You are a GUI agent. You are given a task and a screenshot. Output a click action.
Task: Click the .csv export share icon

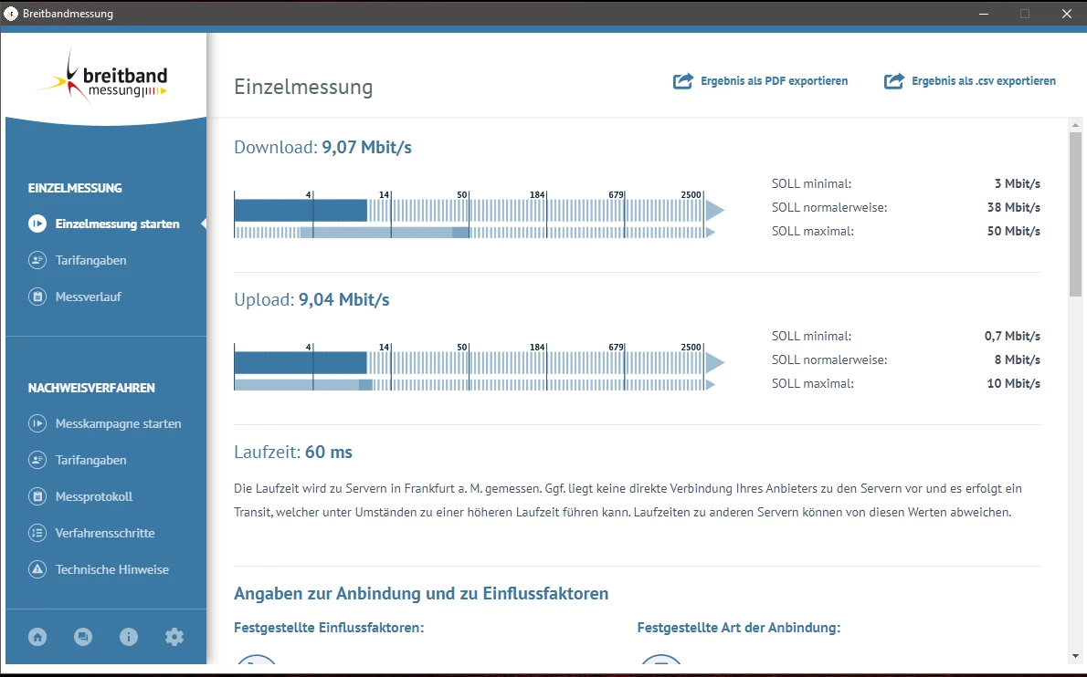pyautogui.click(x=893, y=81)
